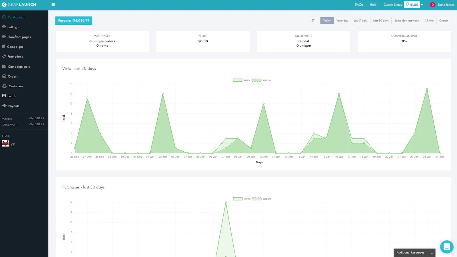Click the refresh stats icon
457x257 pixels.
(313, 20)
